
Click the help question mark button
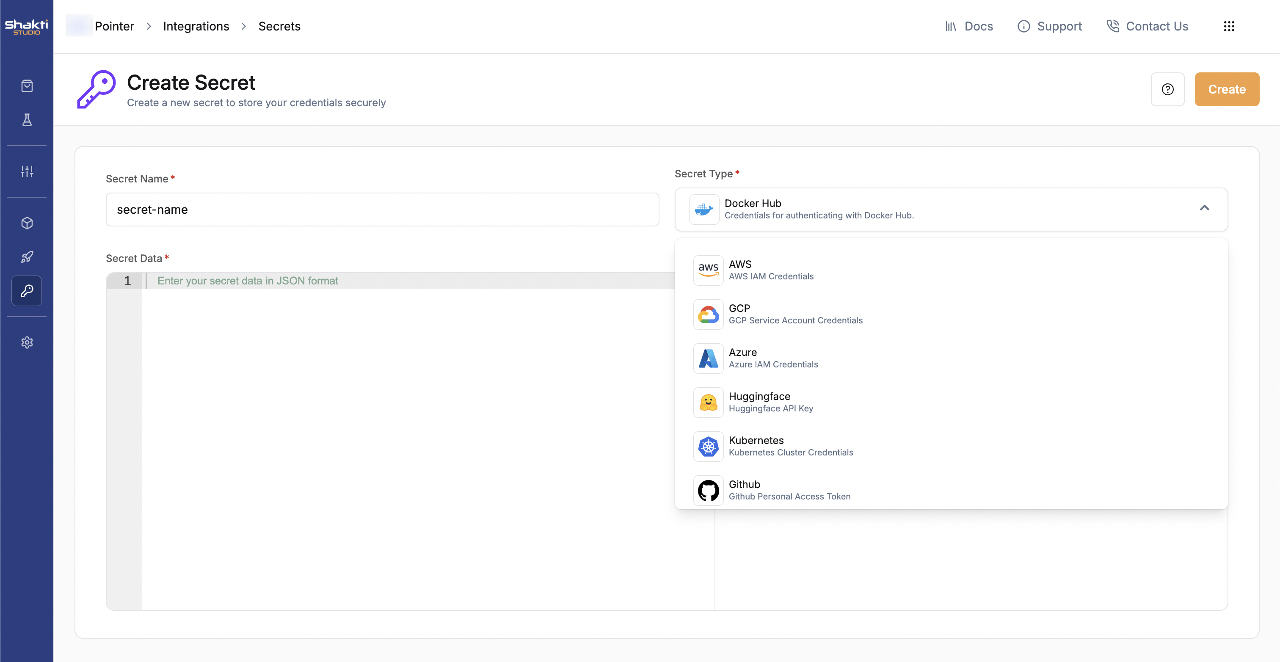pos(1168,89)
